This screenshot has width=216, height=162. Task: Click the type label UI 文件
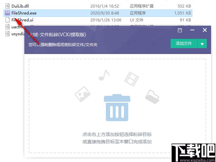click(x=136, y=20)
